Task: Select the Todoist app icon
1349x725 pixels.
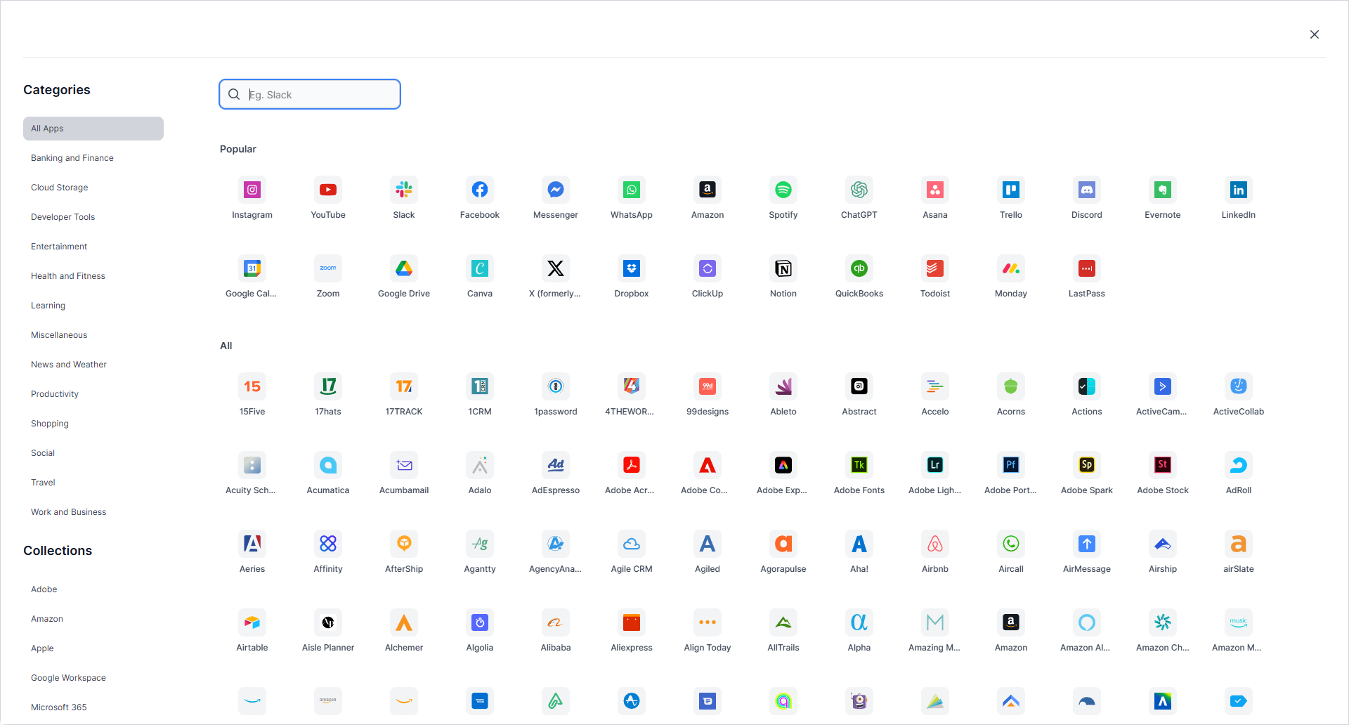Action: pos(935,268)
